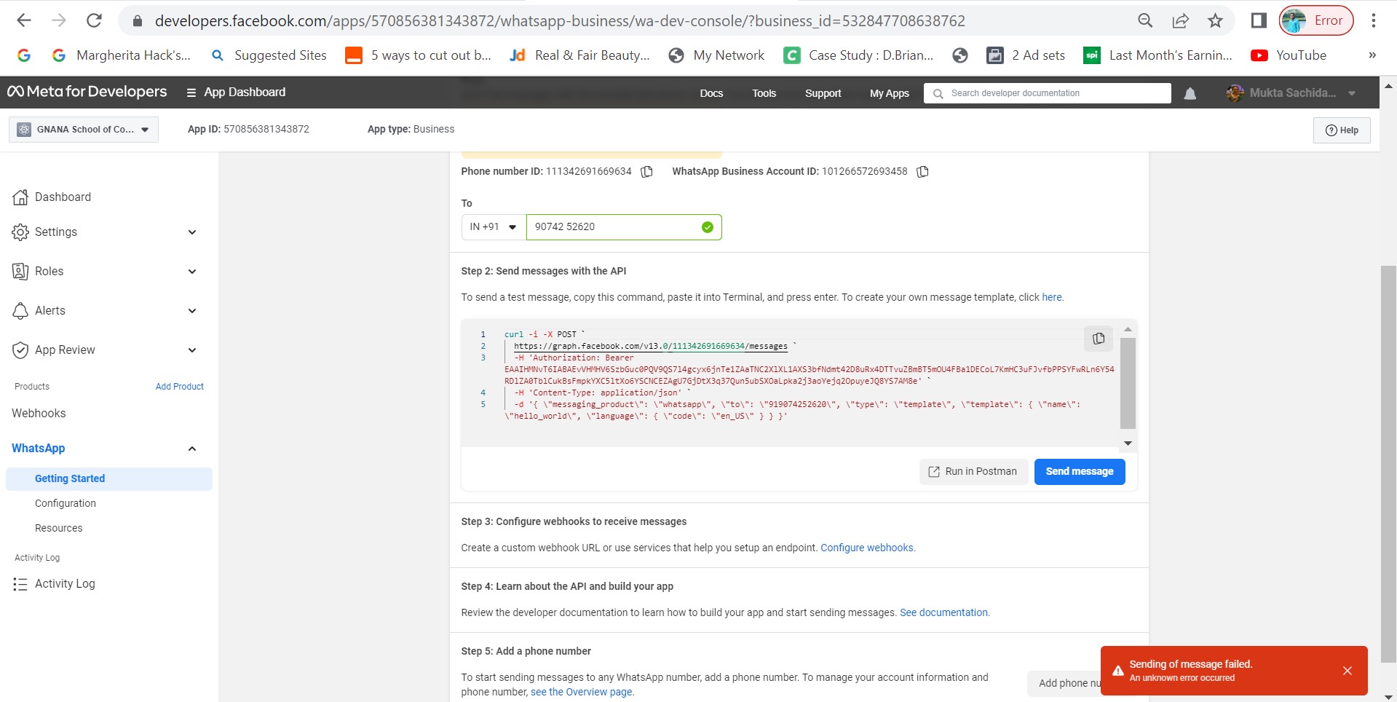
Task: Collapse the WhatsApp section
Action: 192,449
